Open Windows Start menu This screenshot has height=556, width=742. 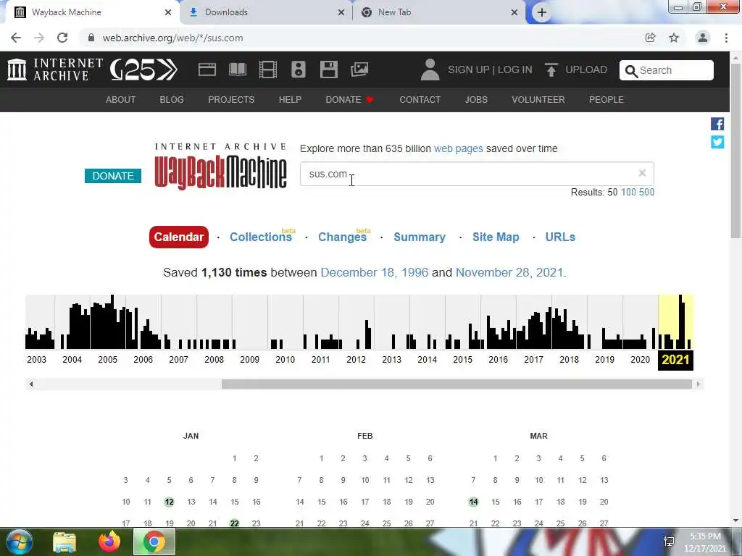pos(19,542)
